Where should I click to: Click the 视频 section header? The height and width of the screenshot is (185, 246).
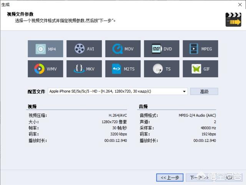32,106
